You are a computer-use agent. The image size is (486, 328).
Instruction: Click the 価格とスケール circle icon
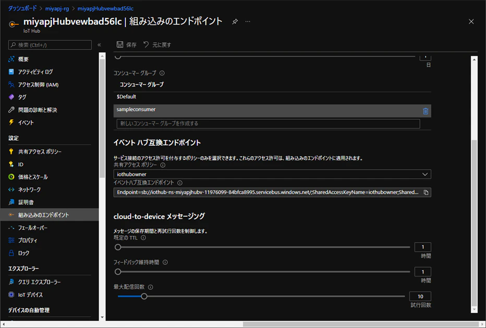[11, 177]
